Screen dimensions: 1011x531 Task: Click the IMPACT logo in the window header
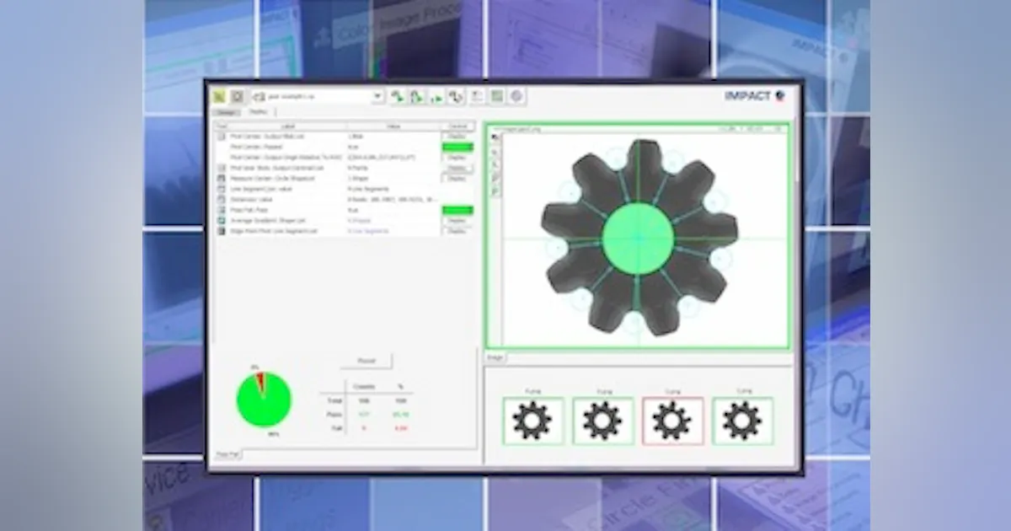(755, 95)
